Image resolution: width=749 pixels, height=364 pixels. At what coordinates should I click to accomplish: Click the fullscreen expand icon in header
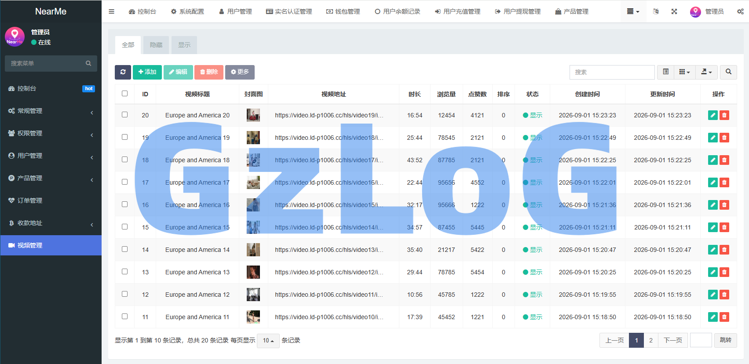tap(674, 11)
